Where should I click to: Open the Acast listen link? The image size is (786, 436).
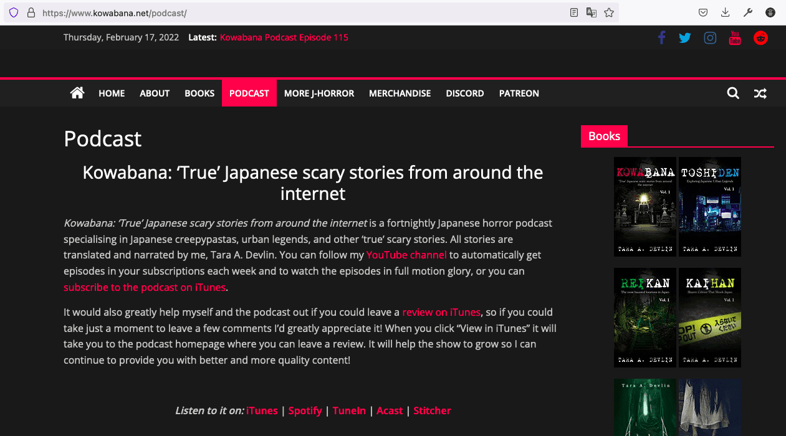[x=390, y=410]
